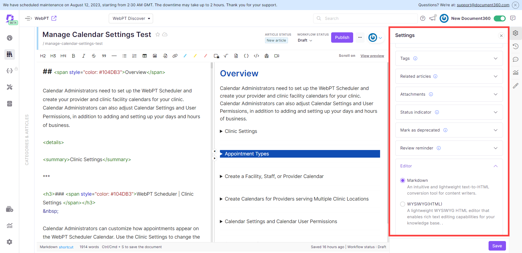Select the WYSIWYG(HTML) editor option
522x253 pixels.
[403, 204]
